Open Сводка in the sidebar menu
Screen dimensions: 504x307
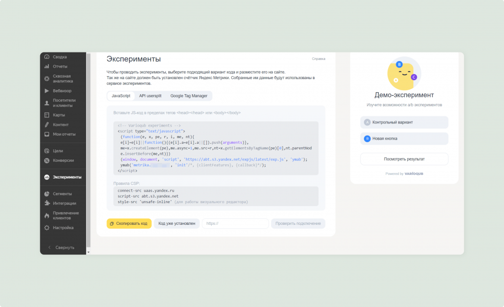point(60,57)
